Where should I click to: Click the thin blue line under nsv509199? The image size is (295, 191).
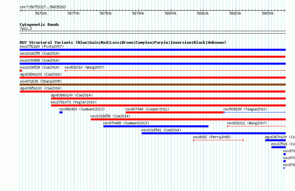point(255,112)
